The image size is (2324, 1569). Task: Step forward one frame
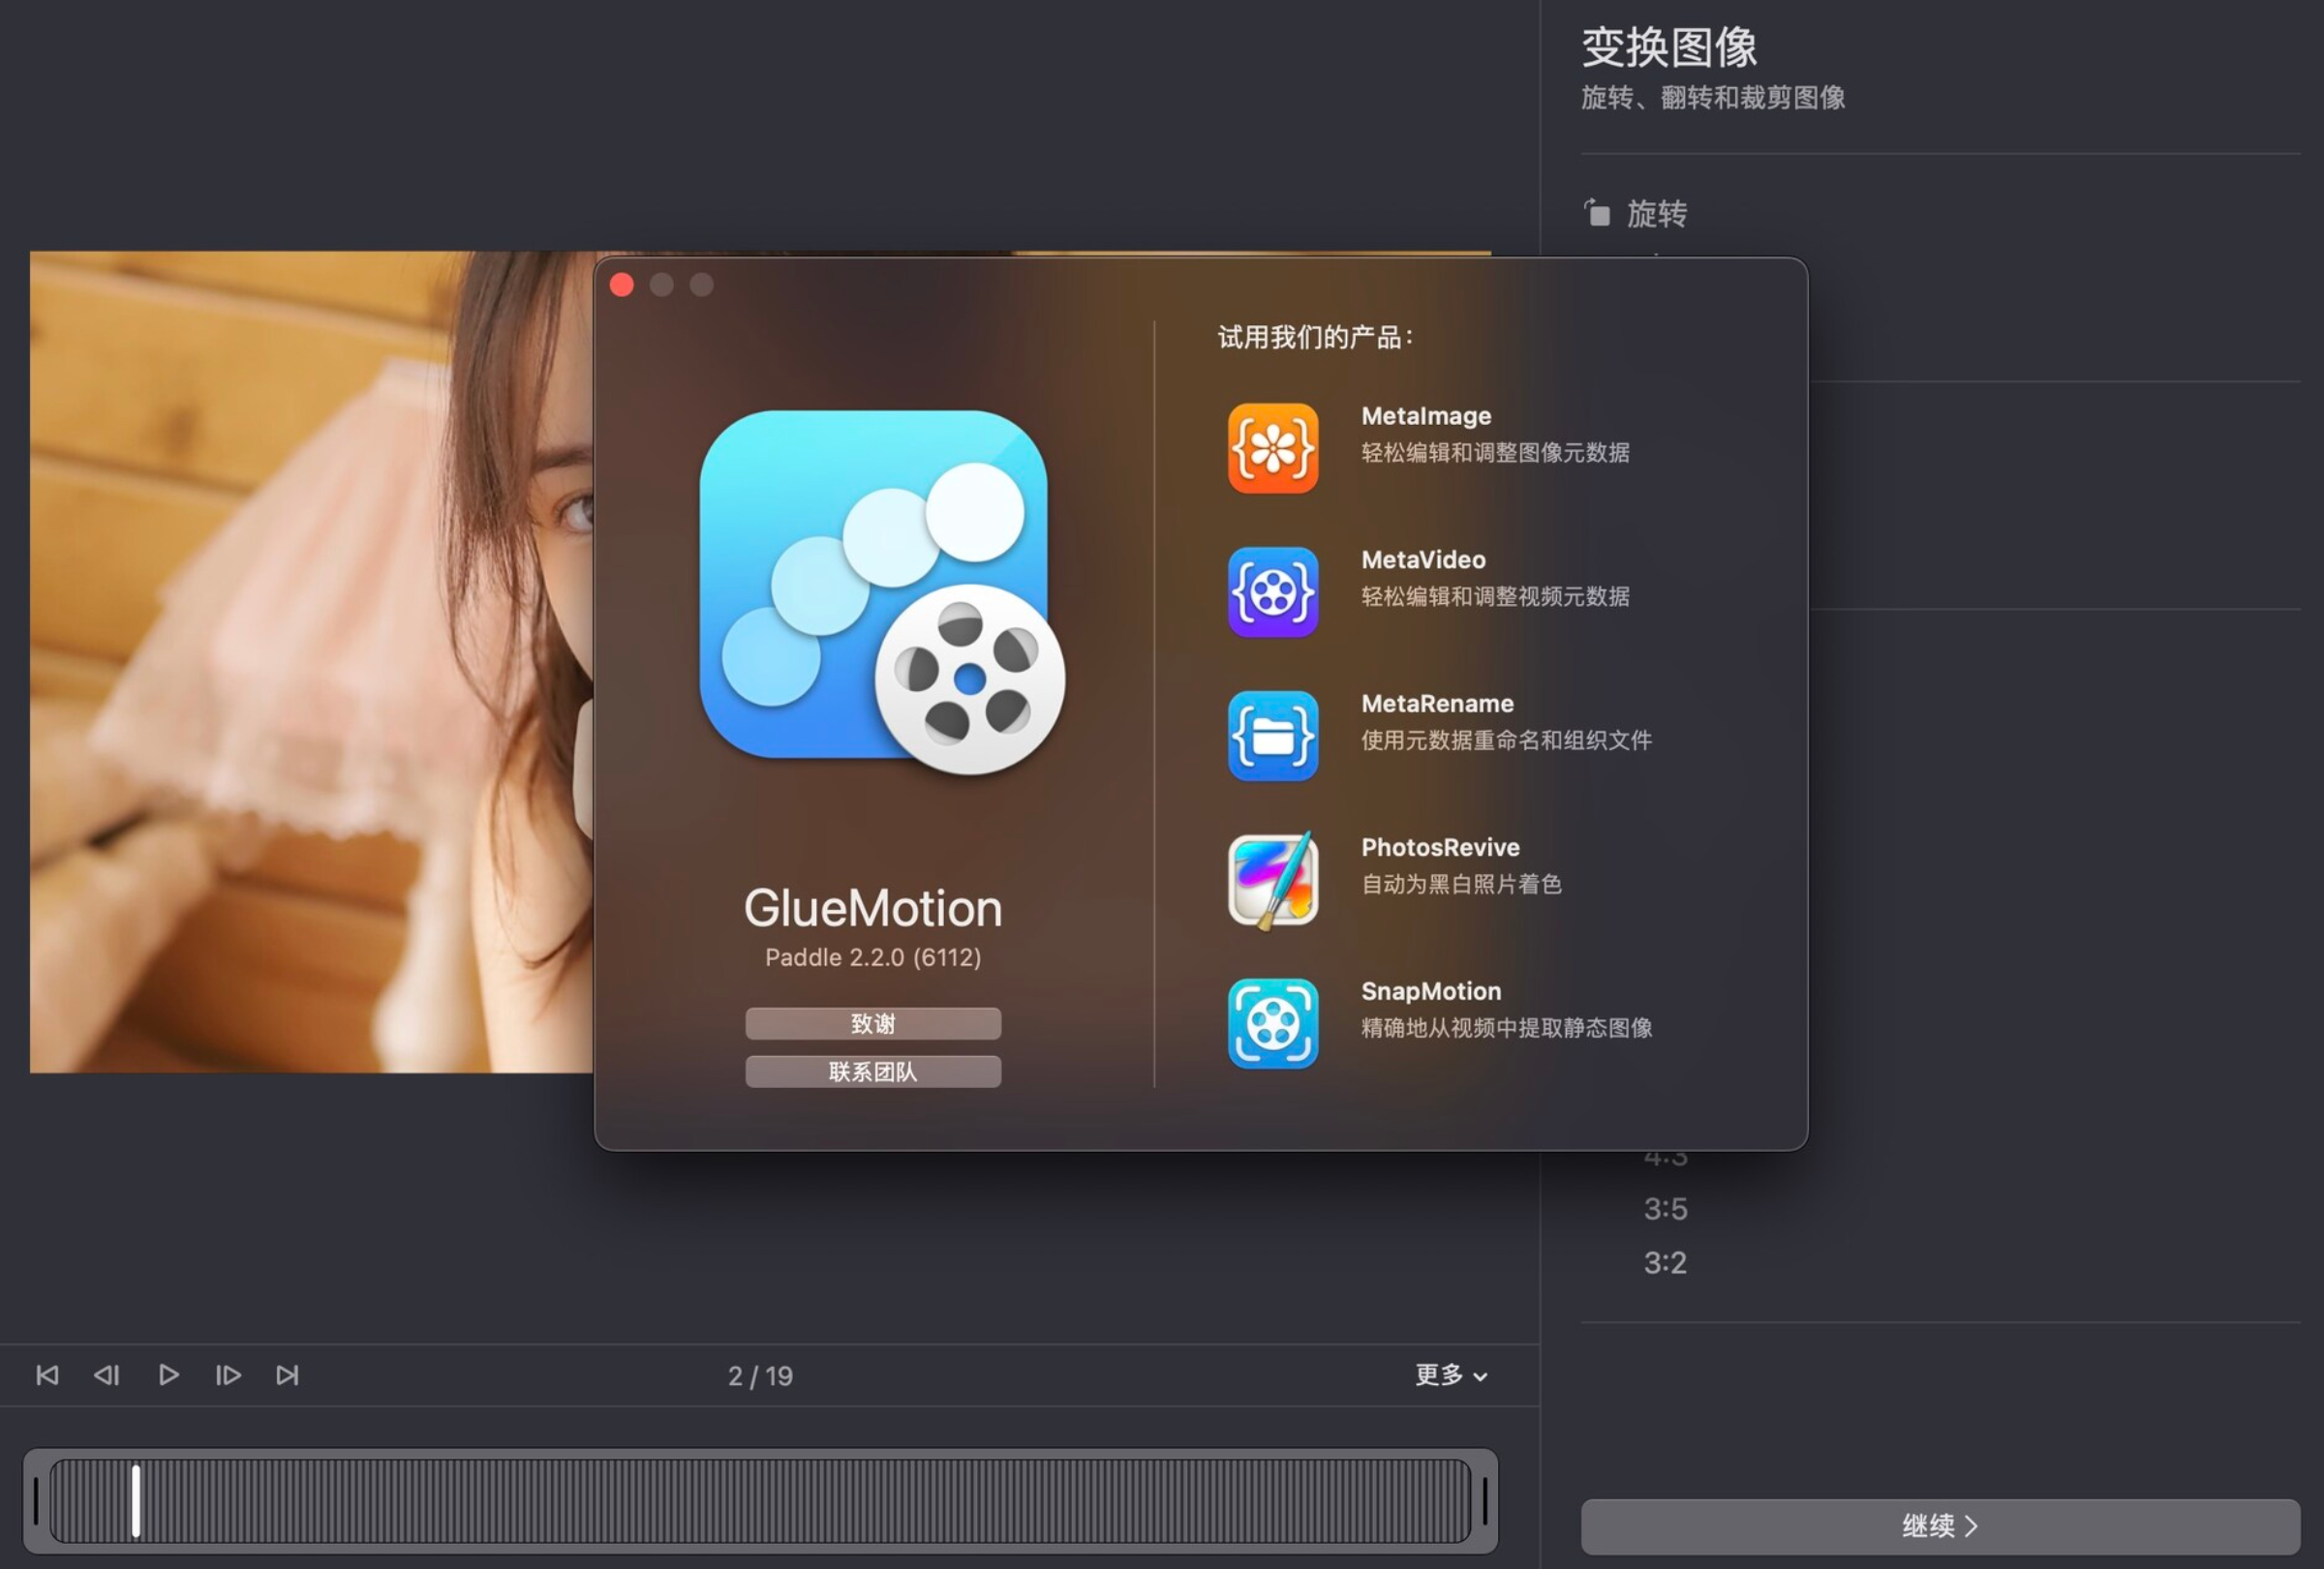[x=228, y=1375]
